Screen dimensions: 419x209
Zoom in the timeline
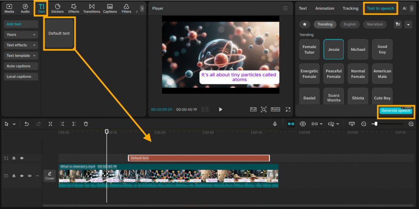click(411, 124)
